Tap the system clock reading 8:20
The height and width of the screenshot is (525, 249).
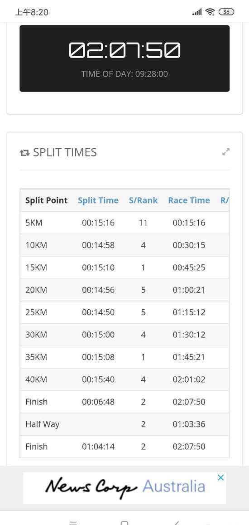coord(32,12)
